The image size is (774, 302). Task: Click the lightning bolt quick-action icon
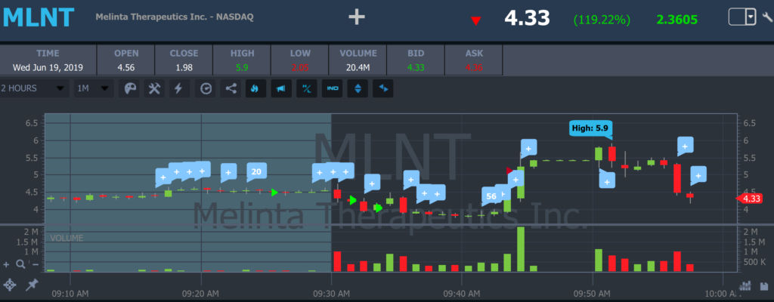(178, 88)
